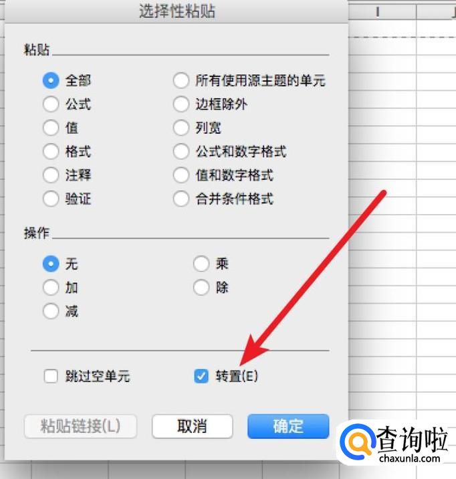The image size is (456, 479).
Task: Pick the 除 operation option
Action: pos(201,287)
